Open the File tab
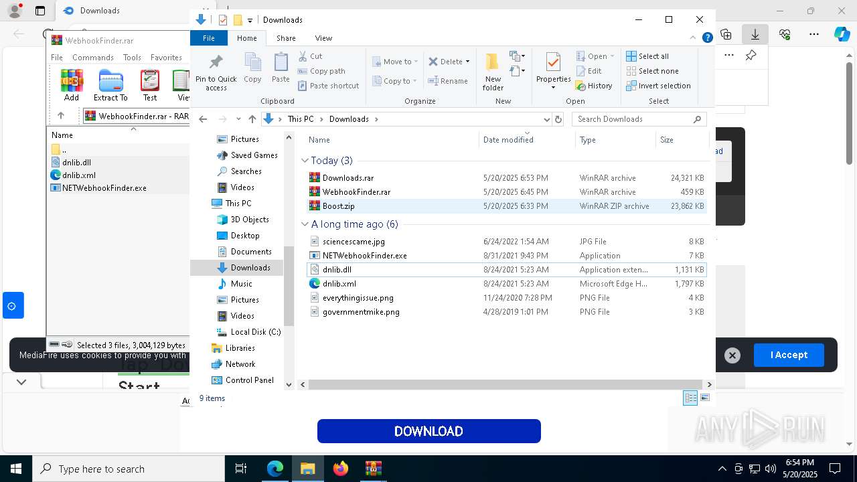This screenshot has height=482, width=857. pyautogui.click(x=209, y=38)
